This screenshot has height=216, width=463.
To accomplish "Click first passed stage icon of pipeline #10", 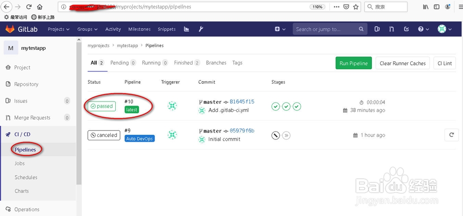I will tap(275, 106).
